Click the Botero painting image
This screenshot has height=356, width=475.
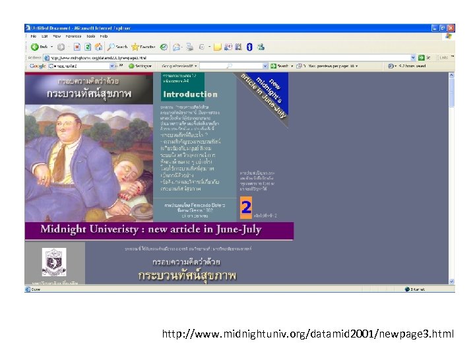pyautogui.click(x=89, y=163)
